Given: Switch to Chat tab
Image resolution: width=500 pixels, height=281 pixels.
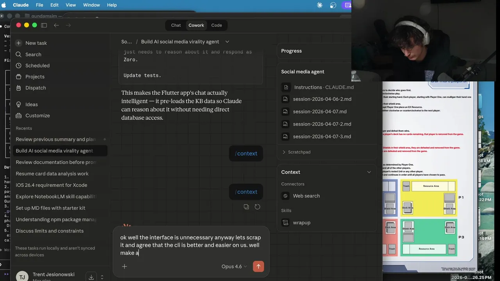Looking at the screenshot, I should point(176,25).
